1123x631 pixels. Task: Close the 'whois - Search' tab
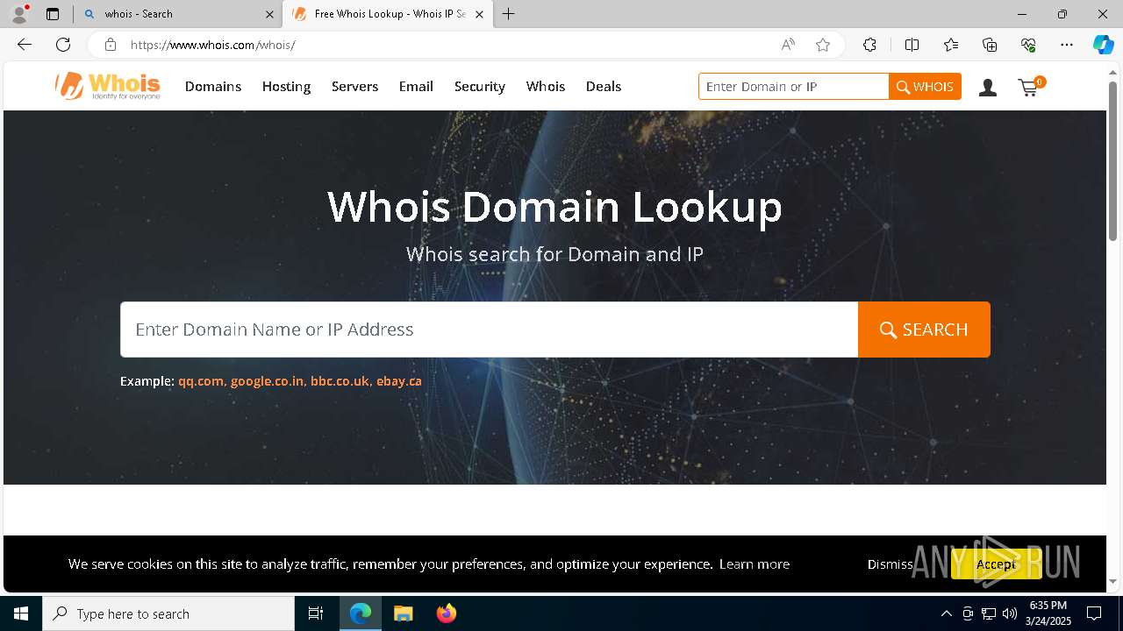[269, 14]
